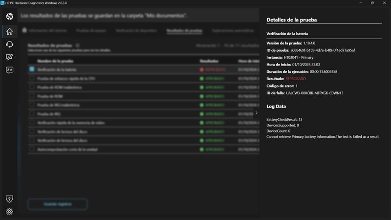Screen dimensions: 391x220
Task: Collapse the test details panel with the chevron
Action: point(256,113)
